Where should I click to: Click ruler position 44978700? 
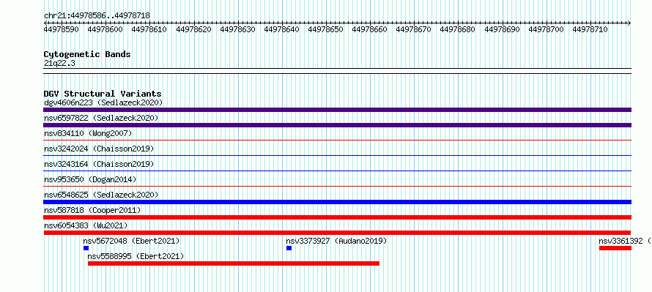pos(546,29)
